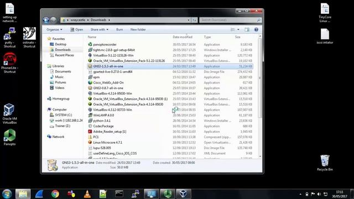
Task: Click the New folder button
Action: click(138, 29)
